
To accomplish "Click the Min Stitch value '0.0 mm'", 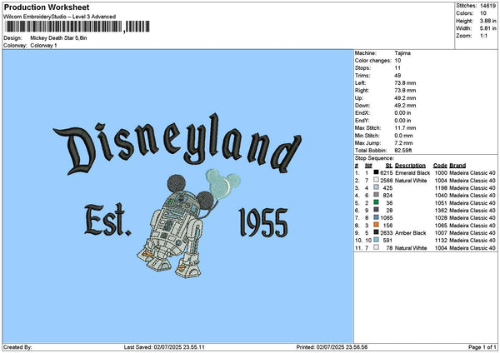I will pos(403,136).
